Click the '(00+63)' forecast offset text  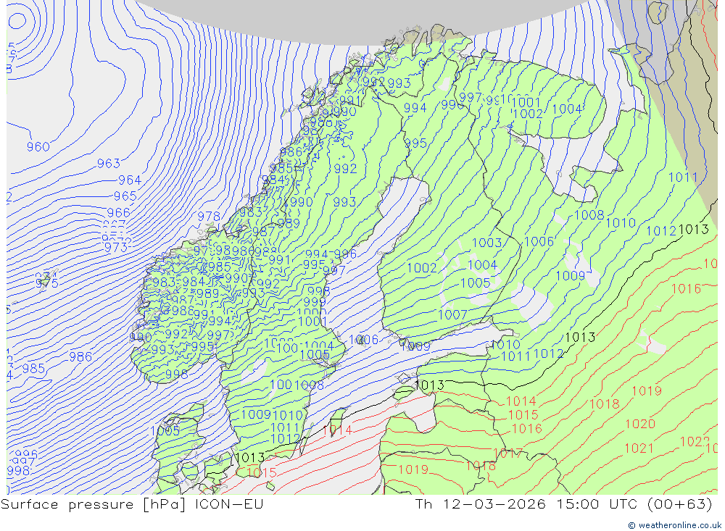(x=680, y=503)
